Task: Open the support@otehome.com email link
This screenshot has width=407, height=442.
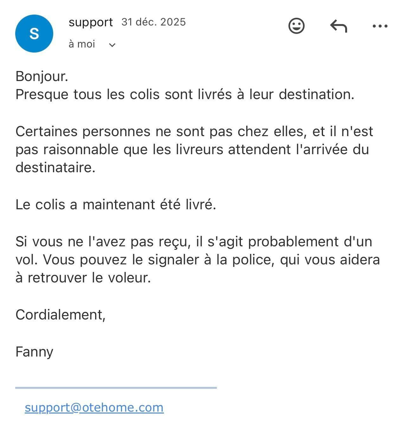Action: pyautogui.click(x=94, y=407)
